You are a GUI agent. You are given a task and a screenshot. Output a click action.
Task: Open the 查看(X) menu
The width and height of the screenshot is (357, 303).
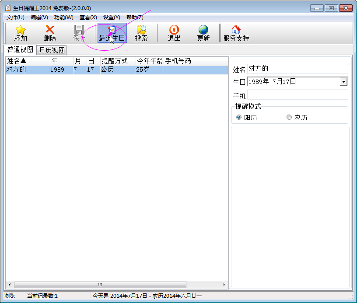point(88,17)
